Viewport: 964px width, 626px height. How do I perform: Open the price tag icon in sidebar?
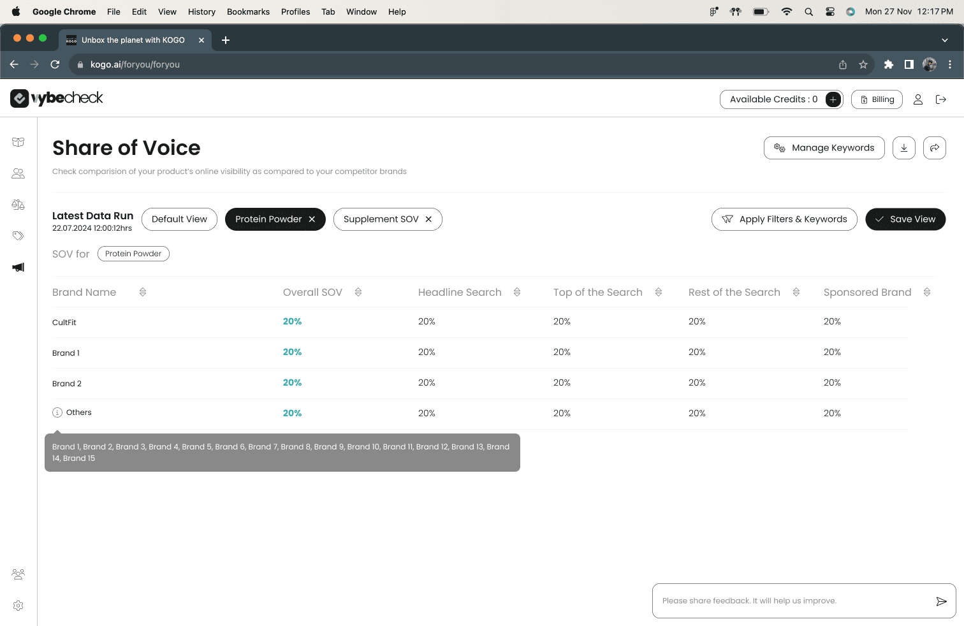[18, 236]
